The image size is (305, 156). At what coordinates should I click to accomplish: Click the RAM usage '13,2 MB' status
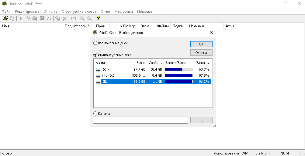(x=260, y=153)
